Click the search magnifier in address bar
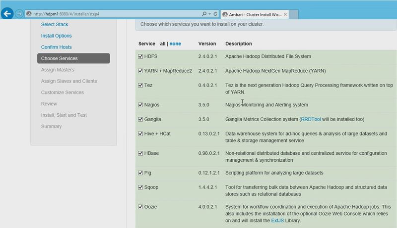 204,14
